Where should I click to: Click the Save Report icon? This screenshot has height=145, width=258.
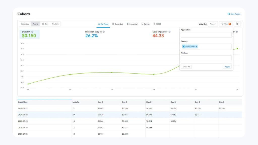point(229,14)
